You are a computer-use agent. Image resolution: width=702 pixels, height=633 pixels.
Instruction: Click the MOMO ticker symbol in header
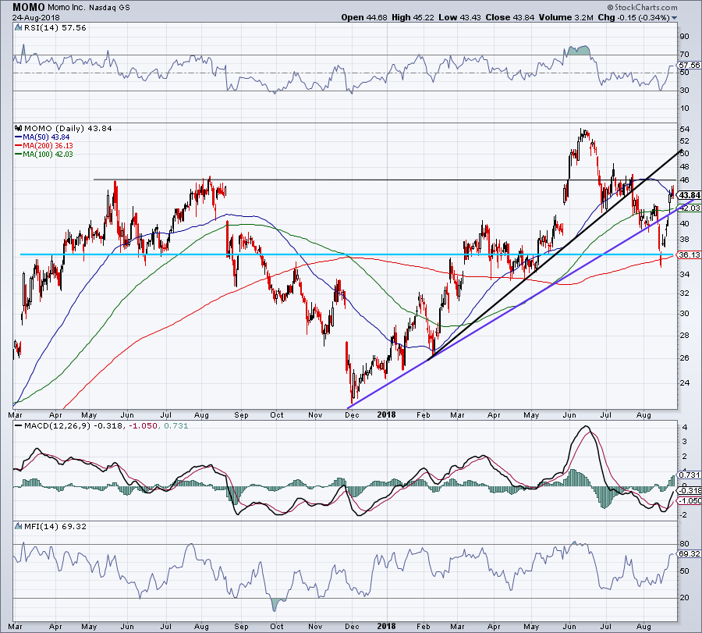click(x=29, y=7)
